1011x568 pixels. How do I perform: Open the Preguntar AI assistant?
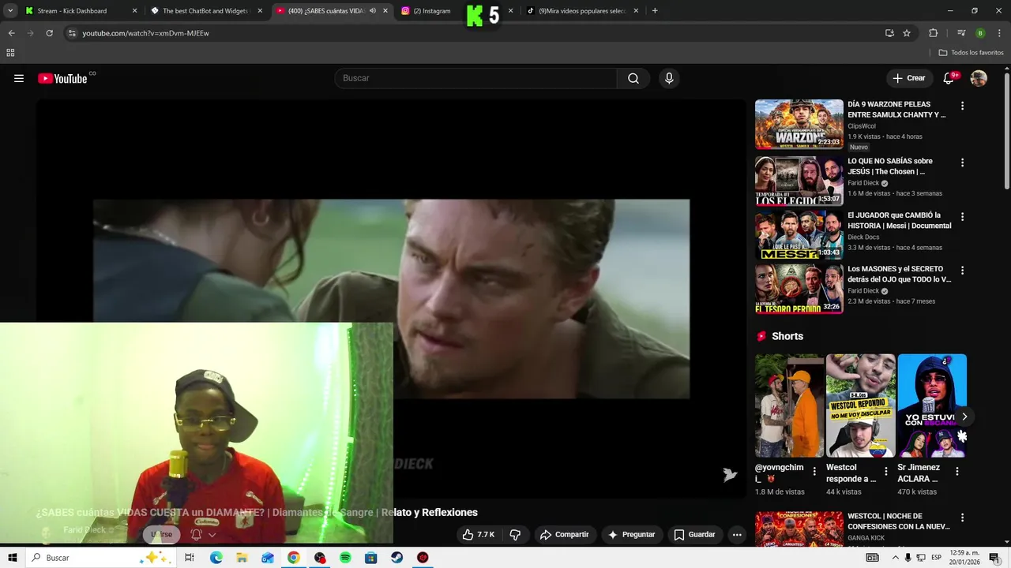(632, 534)
